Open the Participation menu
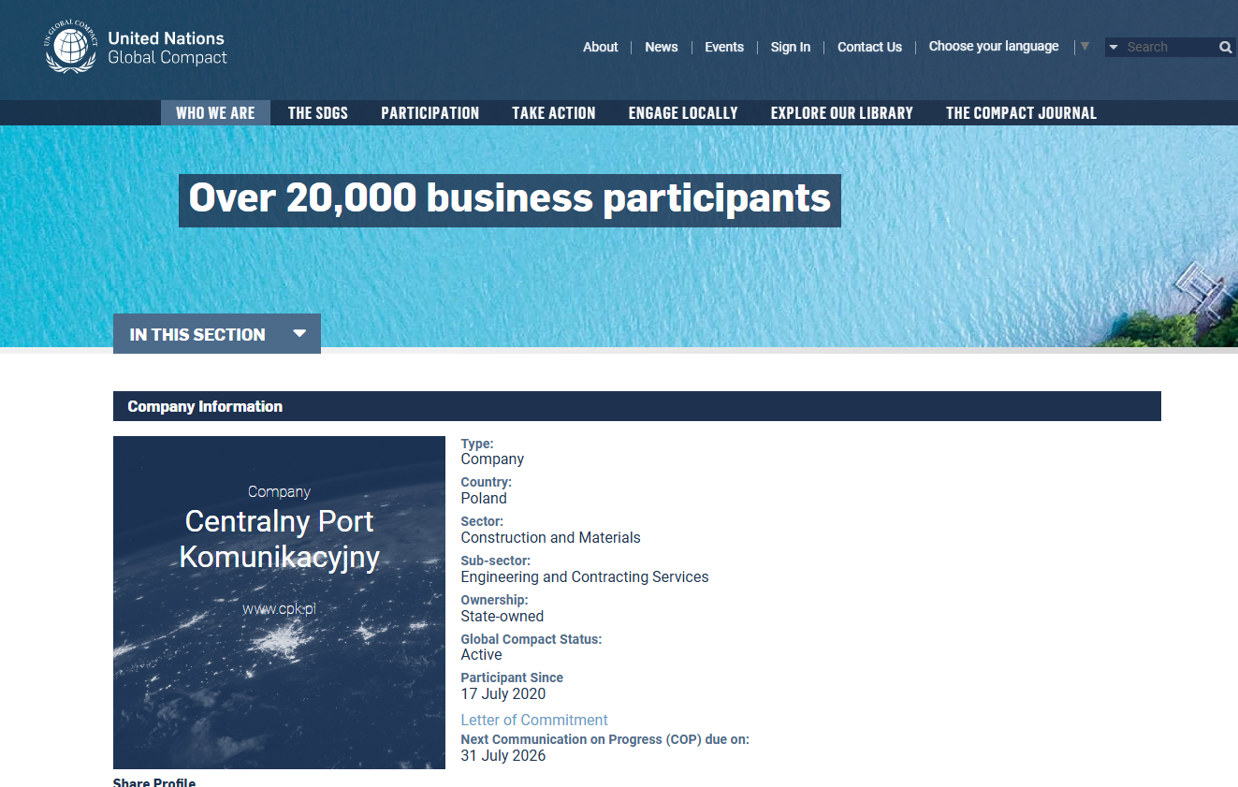The height and width of the screenshot is (787, 1238). coord(430,113)
